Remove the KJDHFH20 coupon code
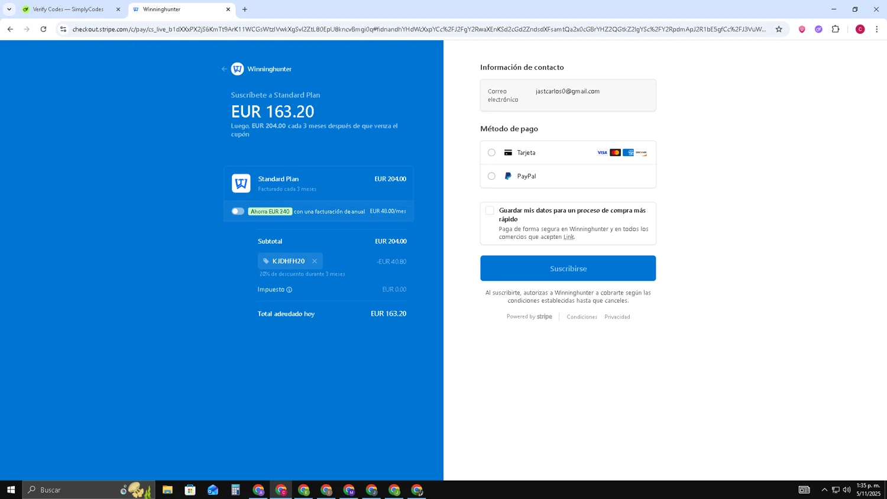Screen dimensions: 887x499 (x=315, y=261)
